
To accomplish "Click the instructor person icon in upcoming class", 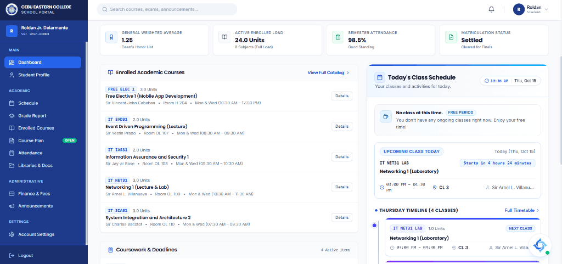I will pos(487,187).
